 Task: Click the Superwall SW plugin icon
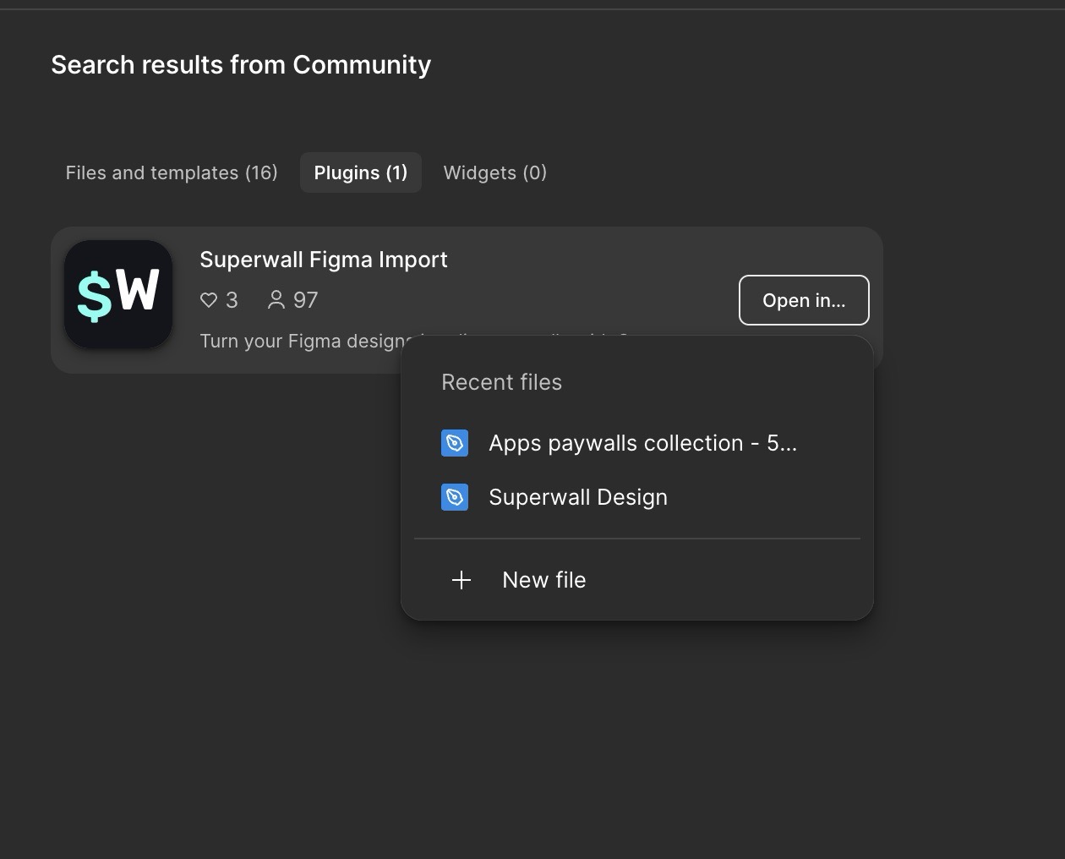point(118,294)
